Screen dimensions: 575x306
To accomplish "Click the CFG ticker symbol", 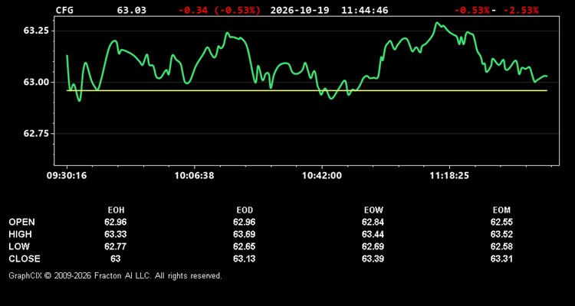I will click(64, 10).
